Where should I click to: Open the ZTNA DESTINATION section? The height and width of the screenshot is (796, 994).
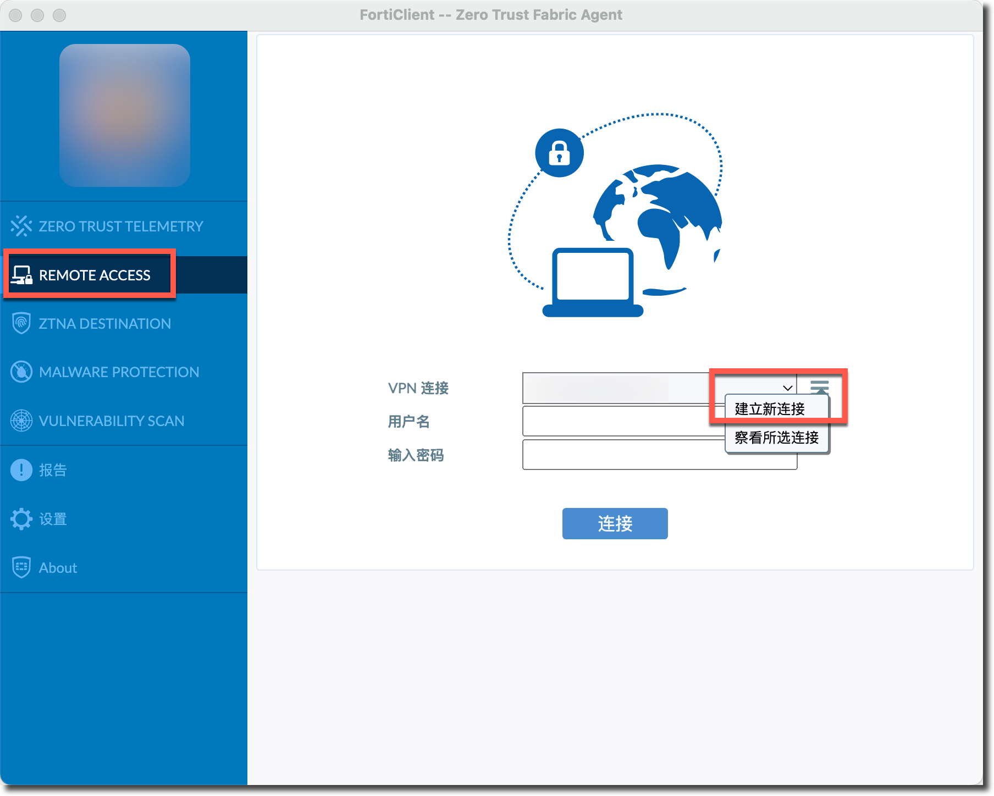[104, 323]
